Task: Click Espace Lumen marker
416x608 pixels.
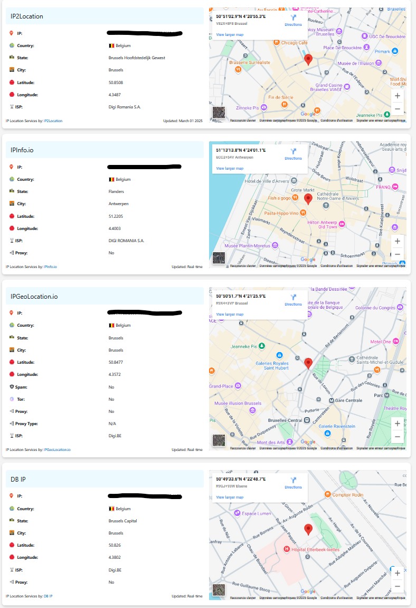Action: [x=237, y=513]
